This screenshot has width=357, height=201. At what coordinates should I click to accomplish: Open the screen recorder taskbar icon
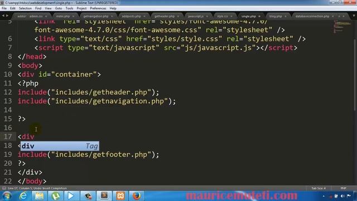coord(88,196)
